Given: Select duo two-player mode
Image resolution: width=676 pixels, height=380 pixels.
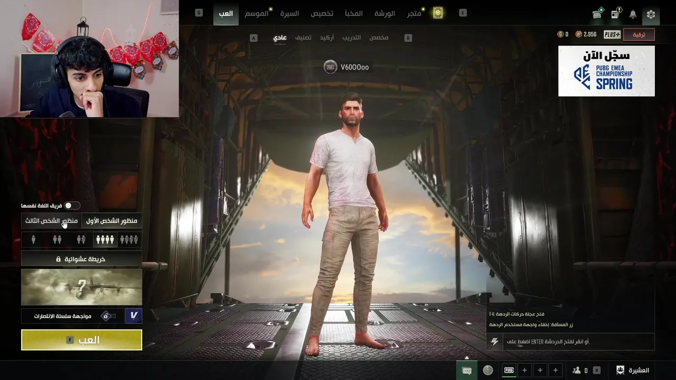Looking at the screenshot, I should click(x=57, y=240).
